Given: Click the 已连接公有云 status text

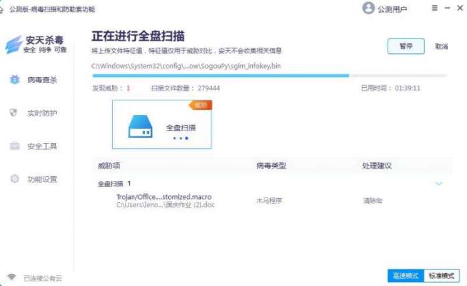Looking at the screenshot, I should pyautogui.click(x=43, y=278).
